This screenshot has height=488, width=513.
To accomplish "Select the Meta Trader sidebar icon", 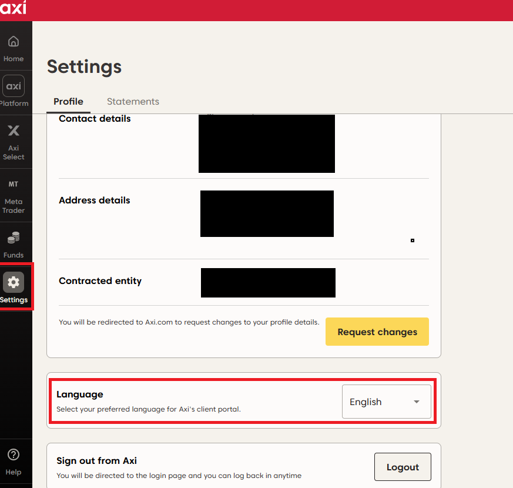I will point(14,194).
